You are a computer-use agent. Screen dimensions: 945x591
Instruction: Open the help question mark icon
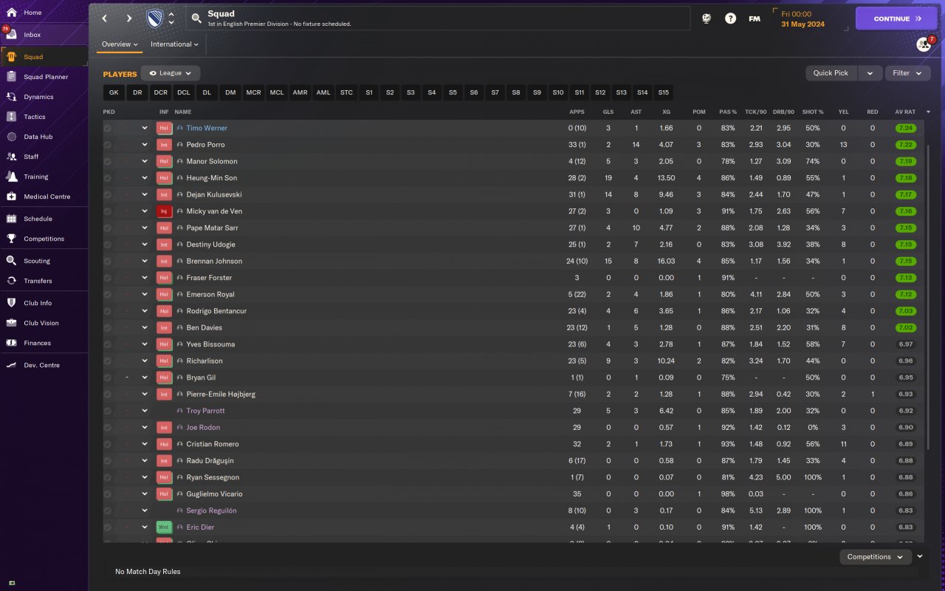[x=730, y=18]
